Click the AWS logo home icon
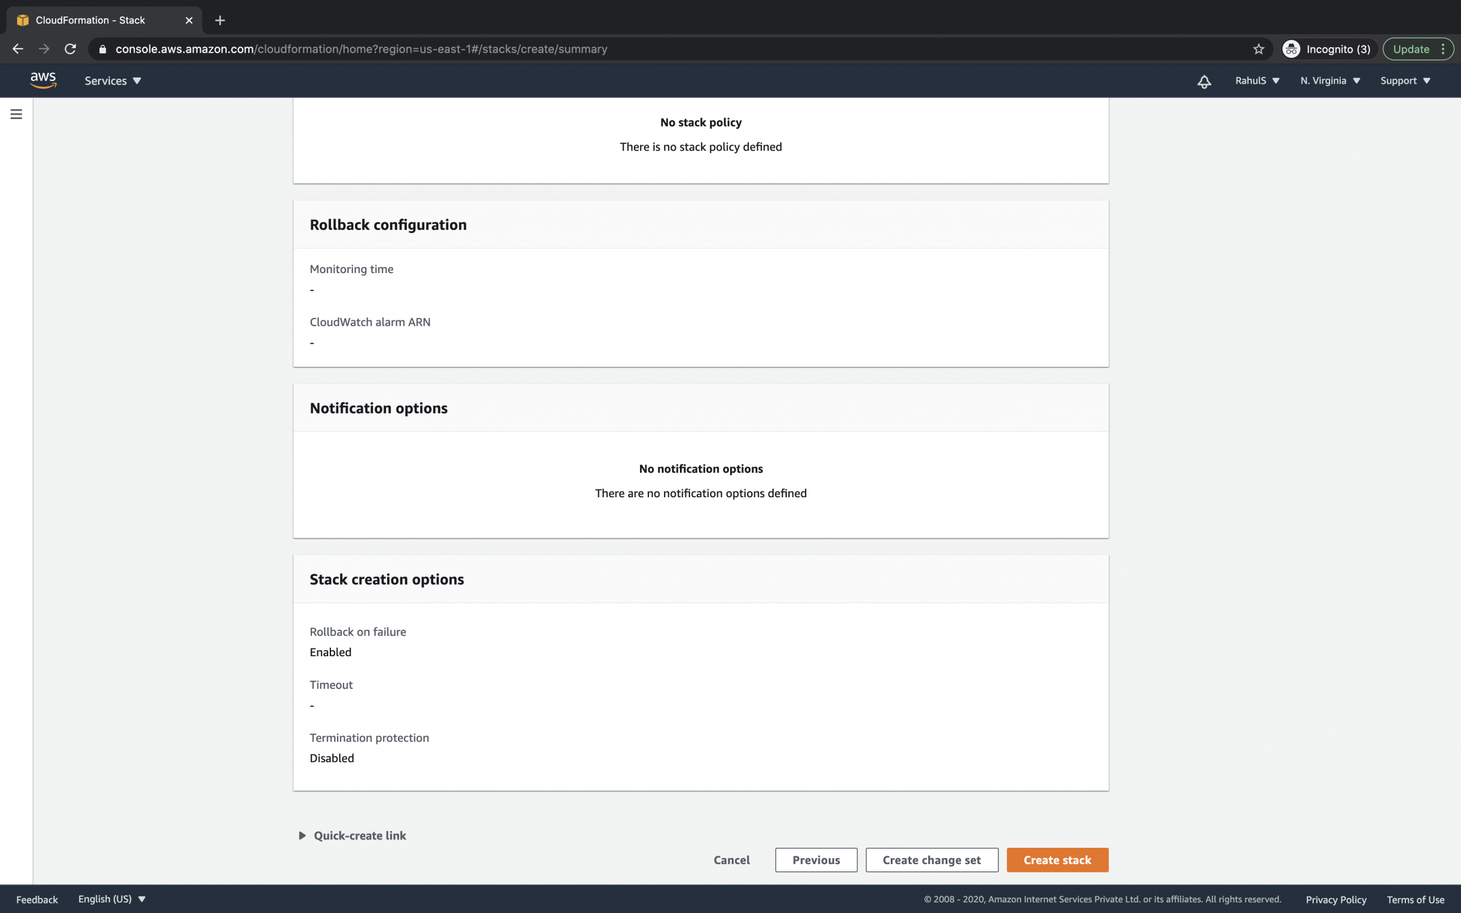Viewport: 1461px width, 913px height. point(43,80)
